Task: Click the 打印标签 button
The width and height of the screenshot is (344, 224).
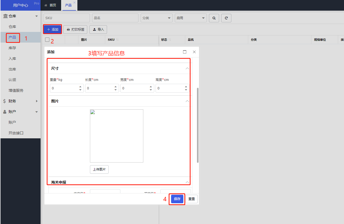Action: coord(76,30)
